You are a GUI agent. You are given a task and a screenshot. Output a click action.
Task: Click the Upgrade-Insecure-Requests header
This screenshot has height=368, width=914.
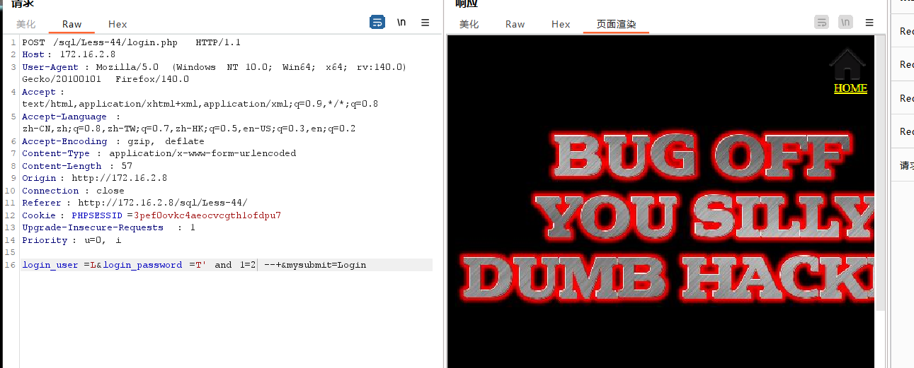click(109, 227)
